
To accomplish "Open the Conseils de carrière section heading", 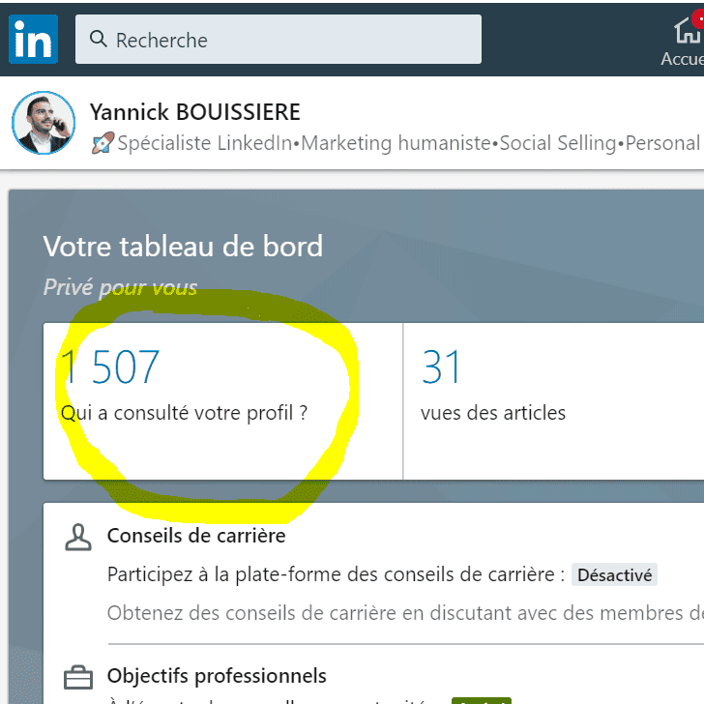I will point(196,536).
